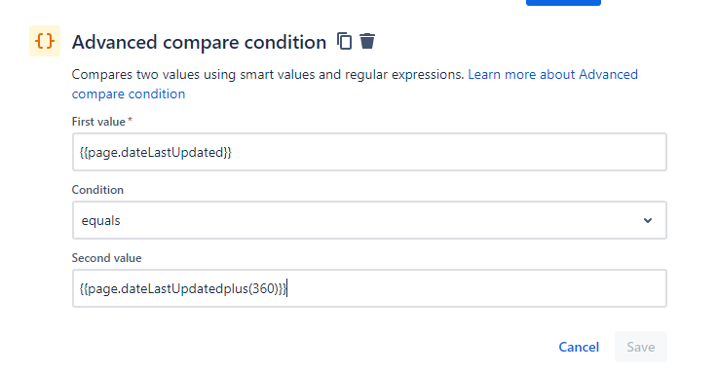
Task: Click the "First value" field label
Action: 98,122
